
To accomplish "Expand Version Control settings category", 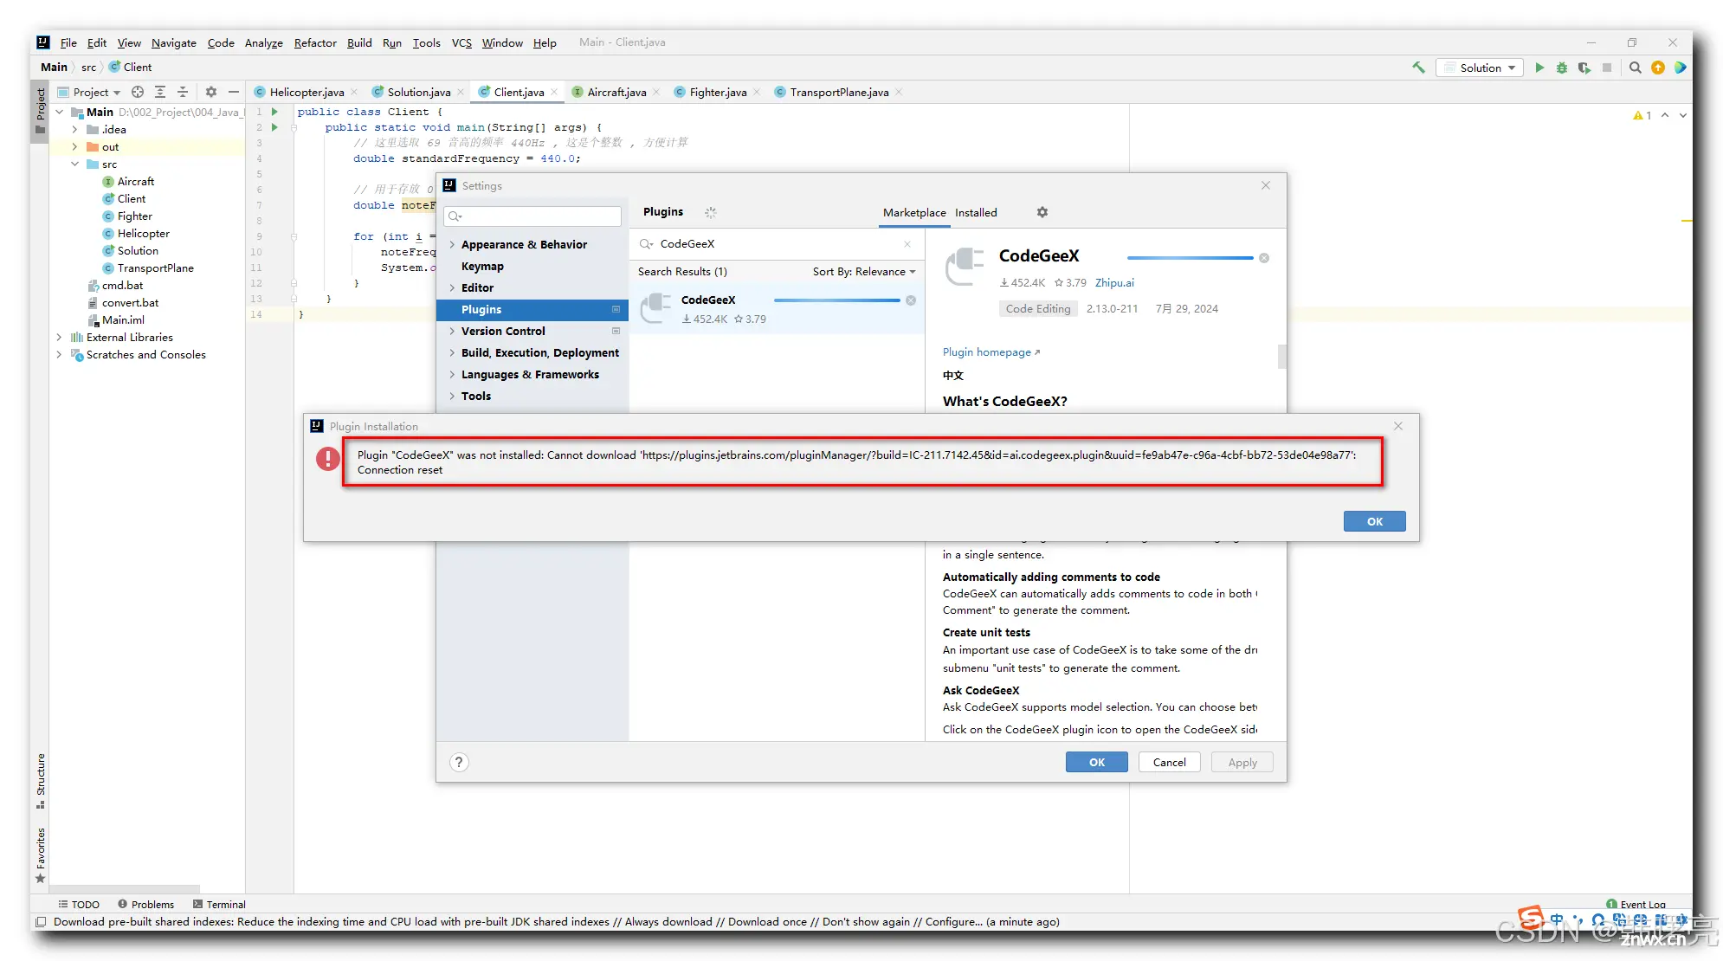I will point(452,332).
